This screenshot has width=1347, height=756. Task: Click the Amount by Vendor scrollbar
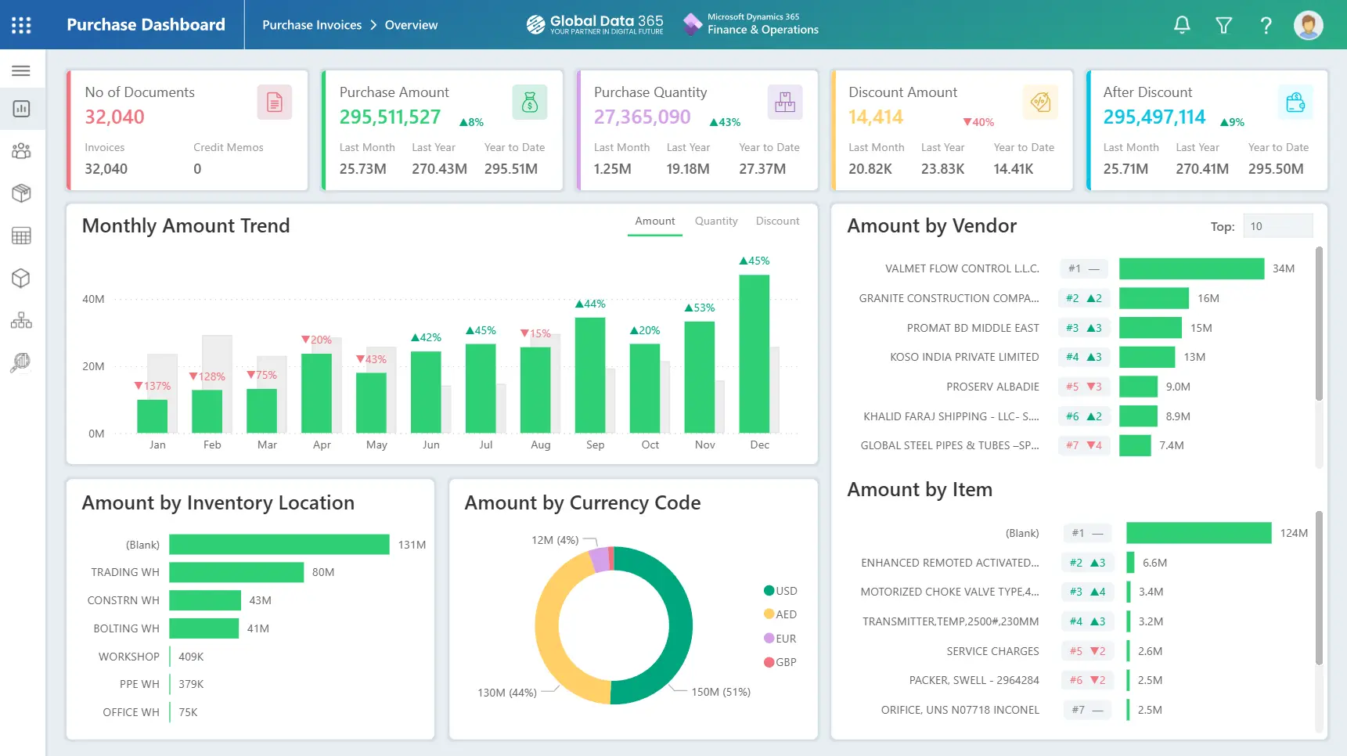(x=1319, y=325)
